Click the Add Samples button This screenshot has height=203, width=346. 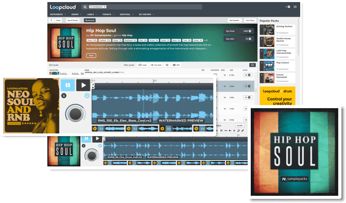tap(235, 20)
